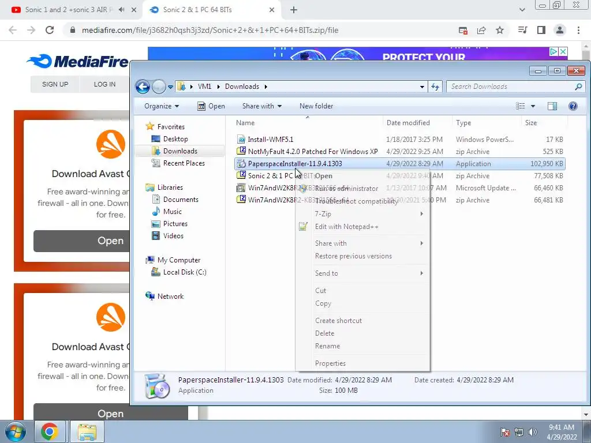Click Chrome address bar URL
This screenshot has height=443, width=591.
point(210,30)
